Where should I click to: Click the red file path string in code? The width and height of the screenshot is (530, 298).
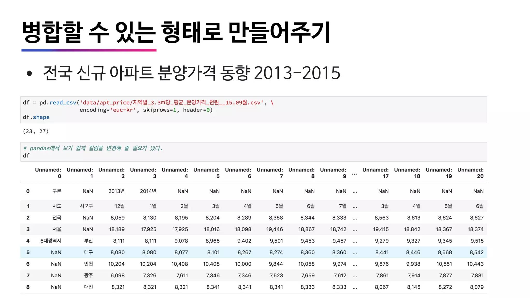(x=172, y=103)
